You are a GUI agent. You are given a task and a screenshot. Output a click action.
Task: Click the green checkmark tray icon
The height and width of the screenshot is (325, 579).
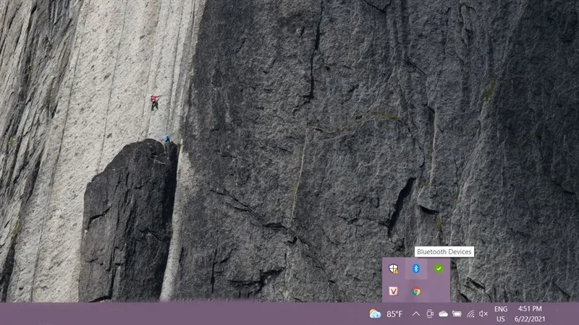(439, 269)
